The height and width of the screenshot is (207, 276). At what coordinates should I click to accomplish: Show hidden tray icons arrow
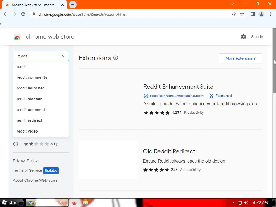233,203
